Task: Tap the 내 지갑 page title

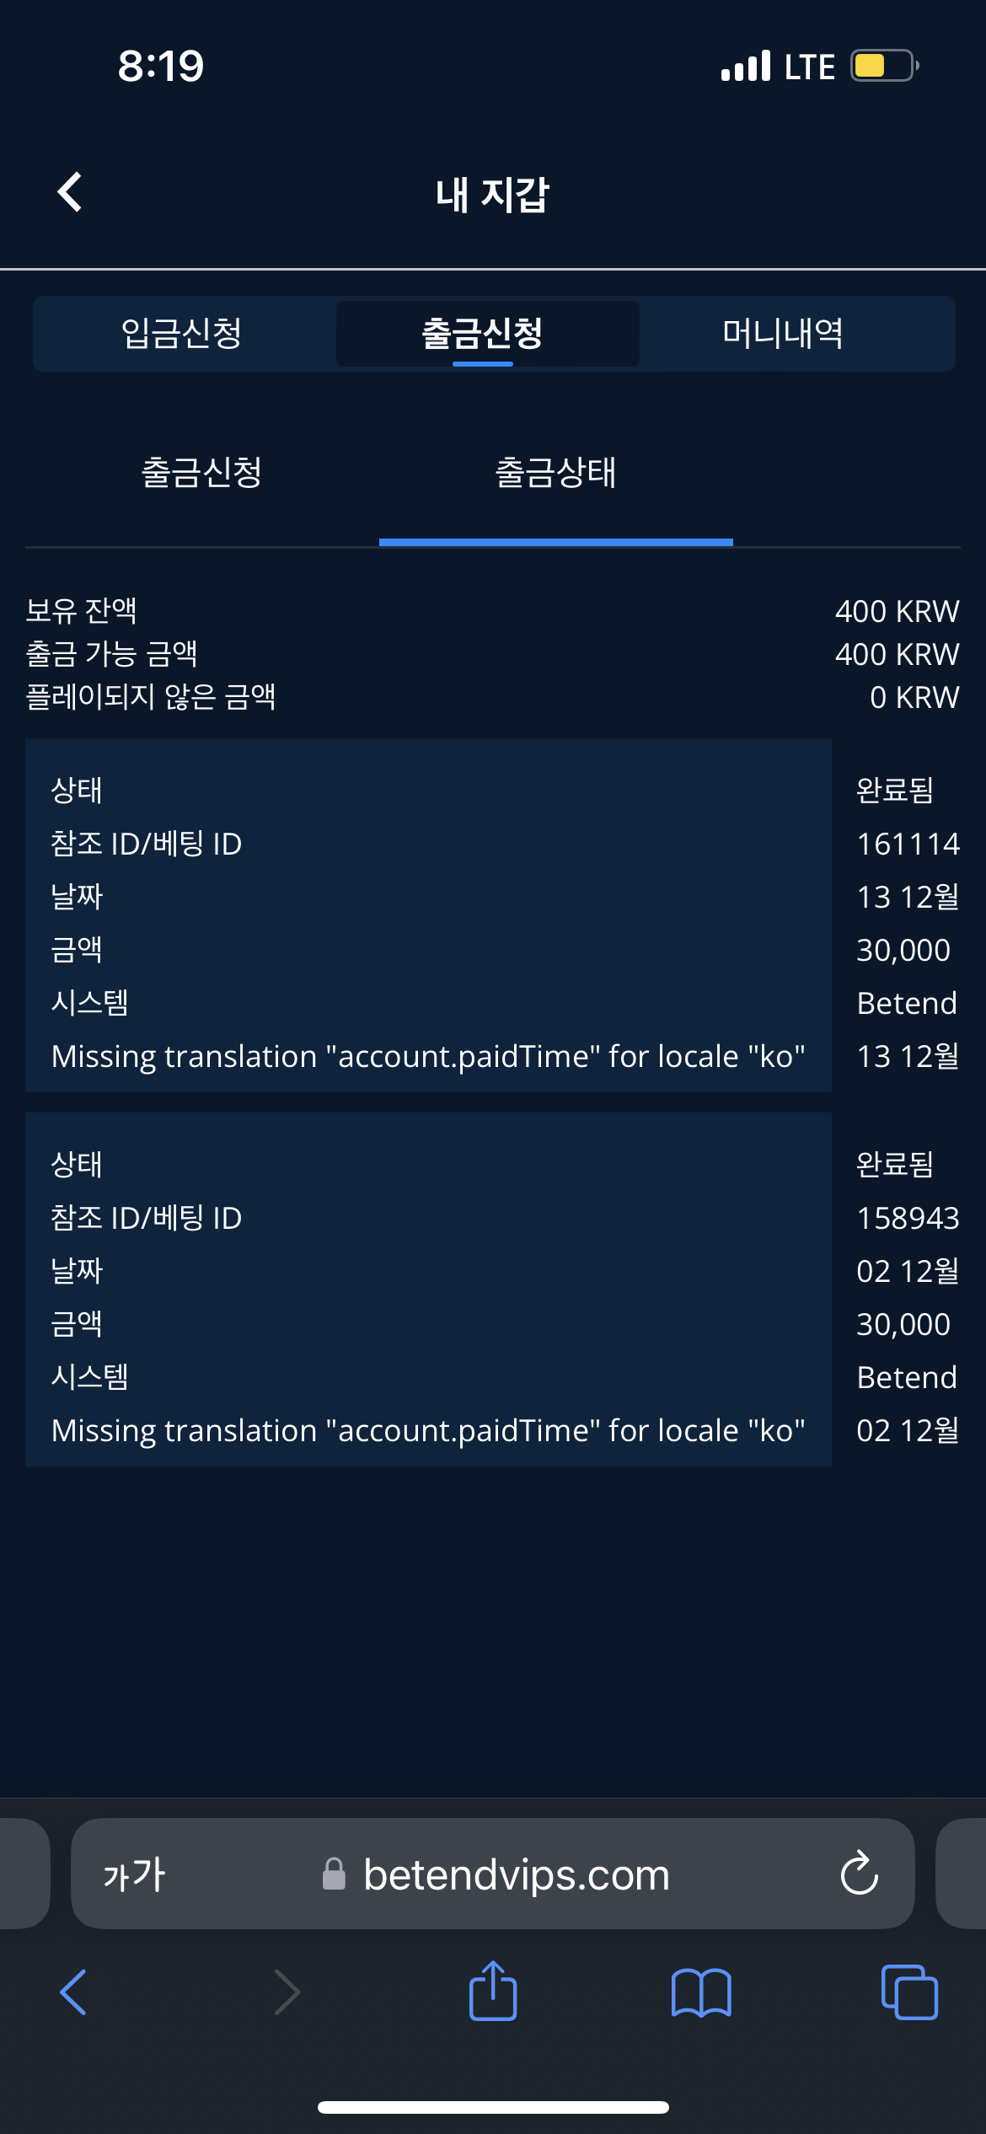Action: [x=492, y=194]
